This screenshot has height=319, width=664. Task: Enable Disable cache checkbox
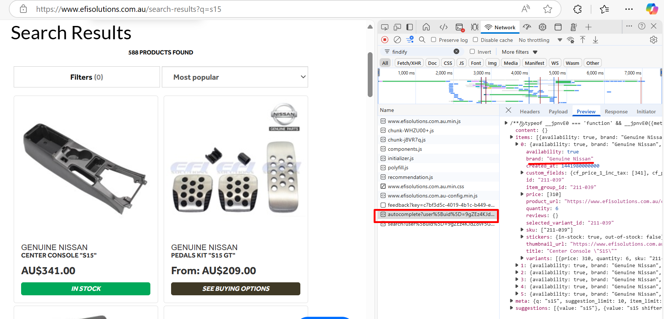[476, 40]
